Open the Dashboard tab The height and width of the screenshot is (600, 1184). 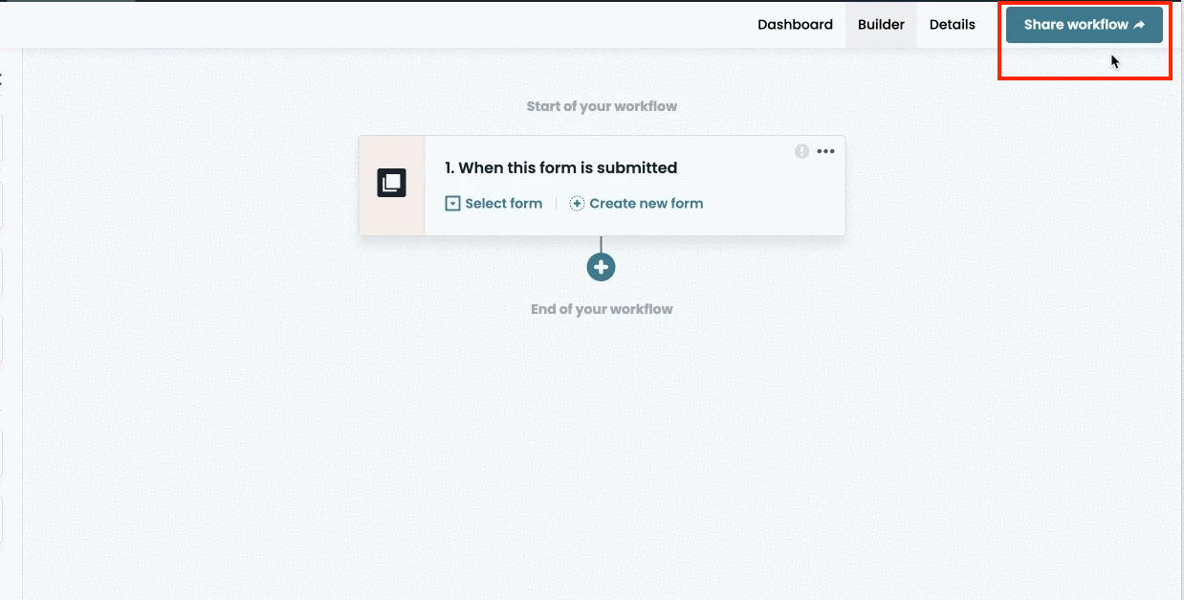(795, 25)
